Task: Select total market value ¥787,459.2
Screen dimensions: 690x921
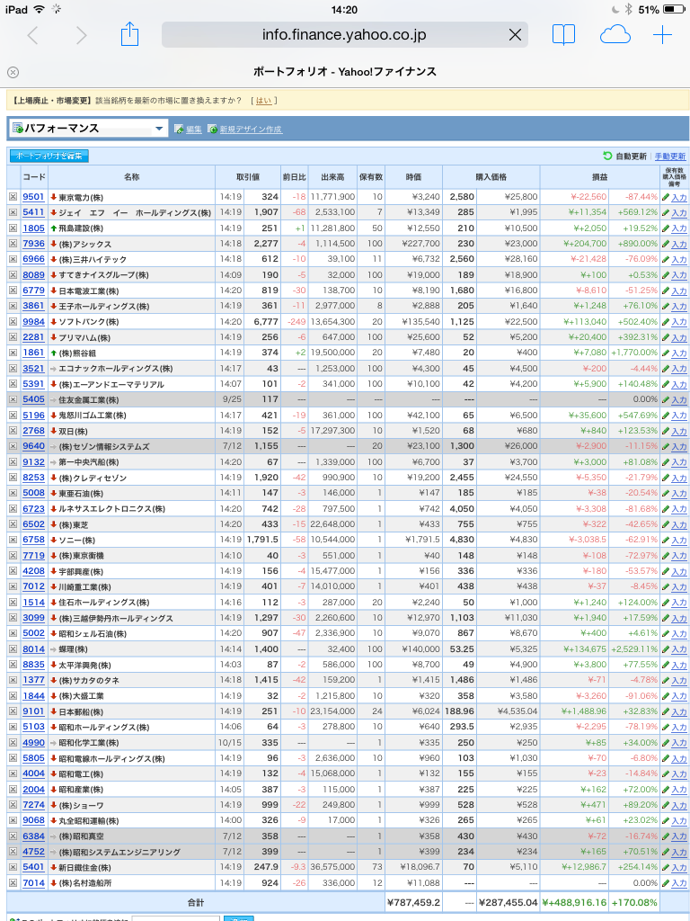Action: coord(413,902)
